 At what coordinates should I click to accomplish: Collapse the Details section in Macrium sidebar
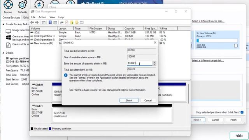click(x=4, y=53)
